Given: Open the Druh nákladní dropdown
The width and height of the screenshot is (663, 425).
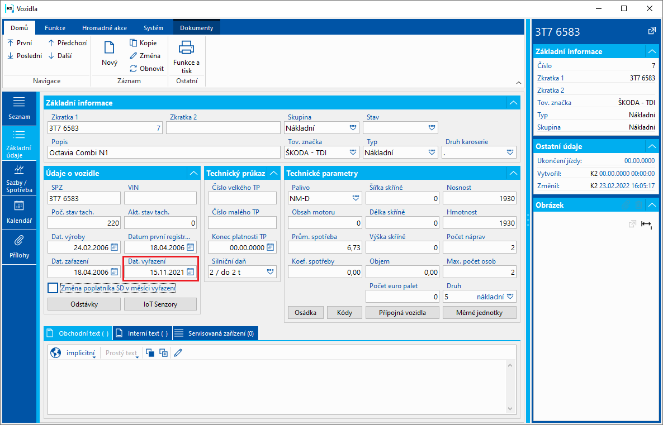Looking at the screenshot, I should (x=510, y=297).
